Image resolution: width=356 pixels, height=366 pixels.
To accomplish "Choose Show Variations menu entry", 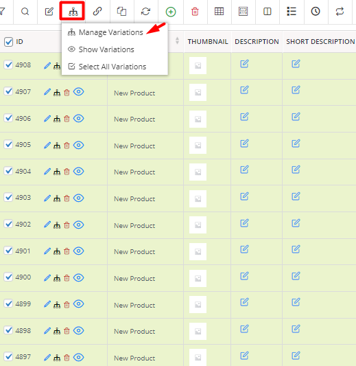I will pos(106,49).
